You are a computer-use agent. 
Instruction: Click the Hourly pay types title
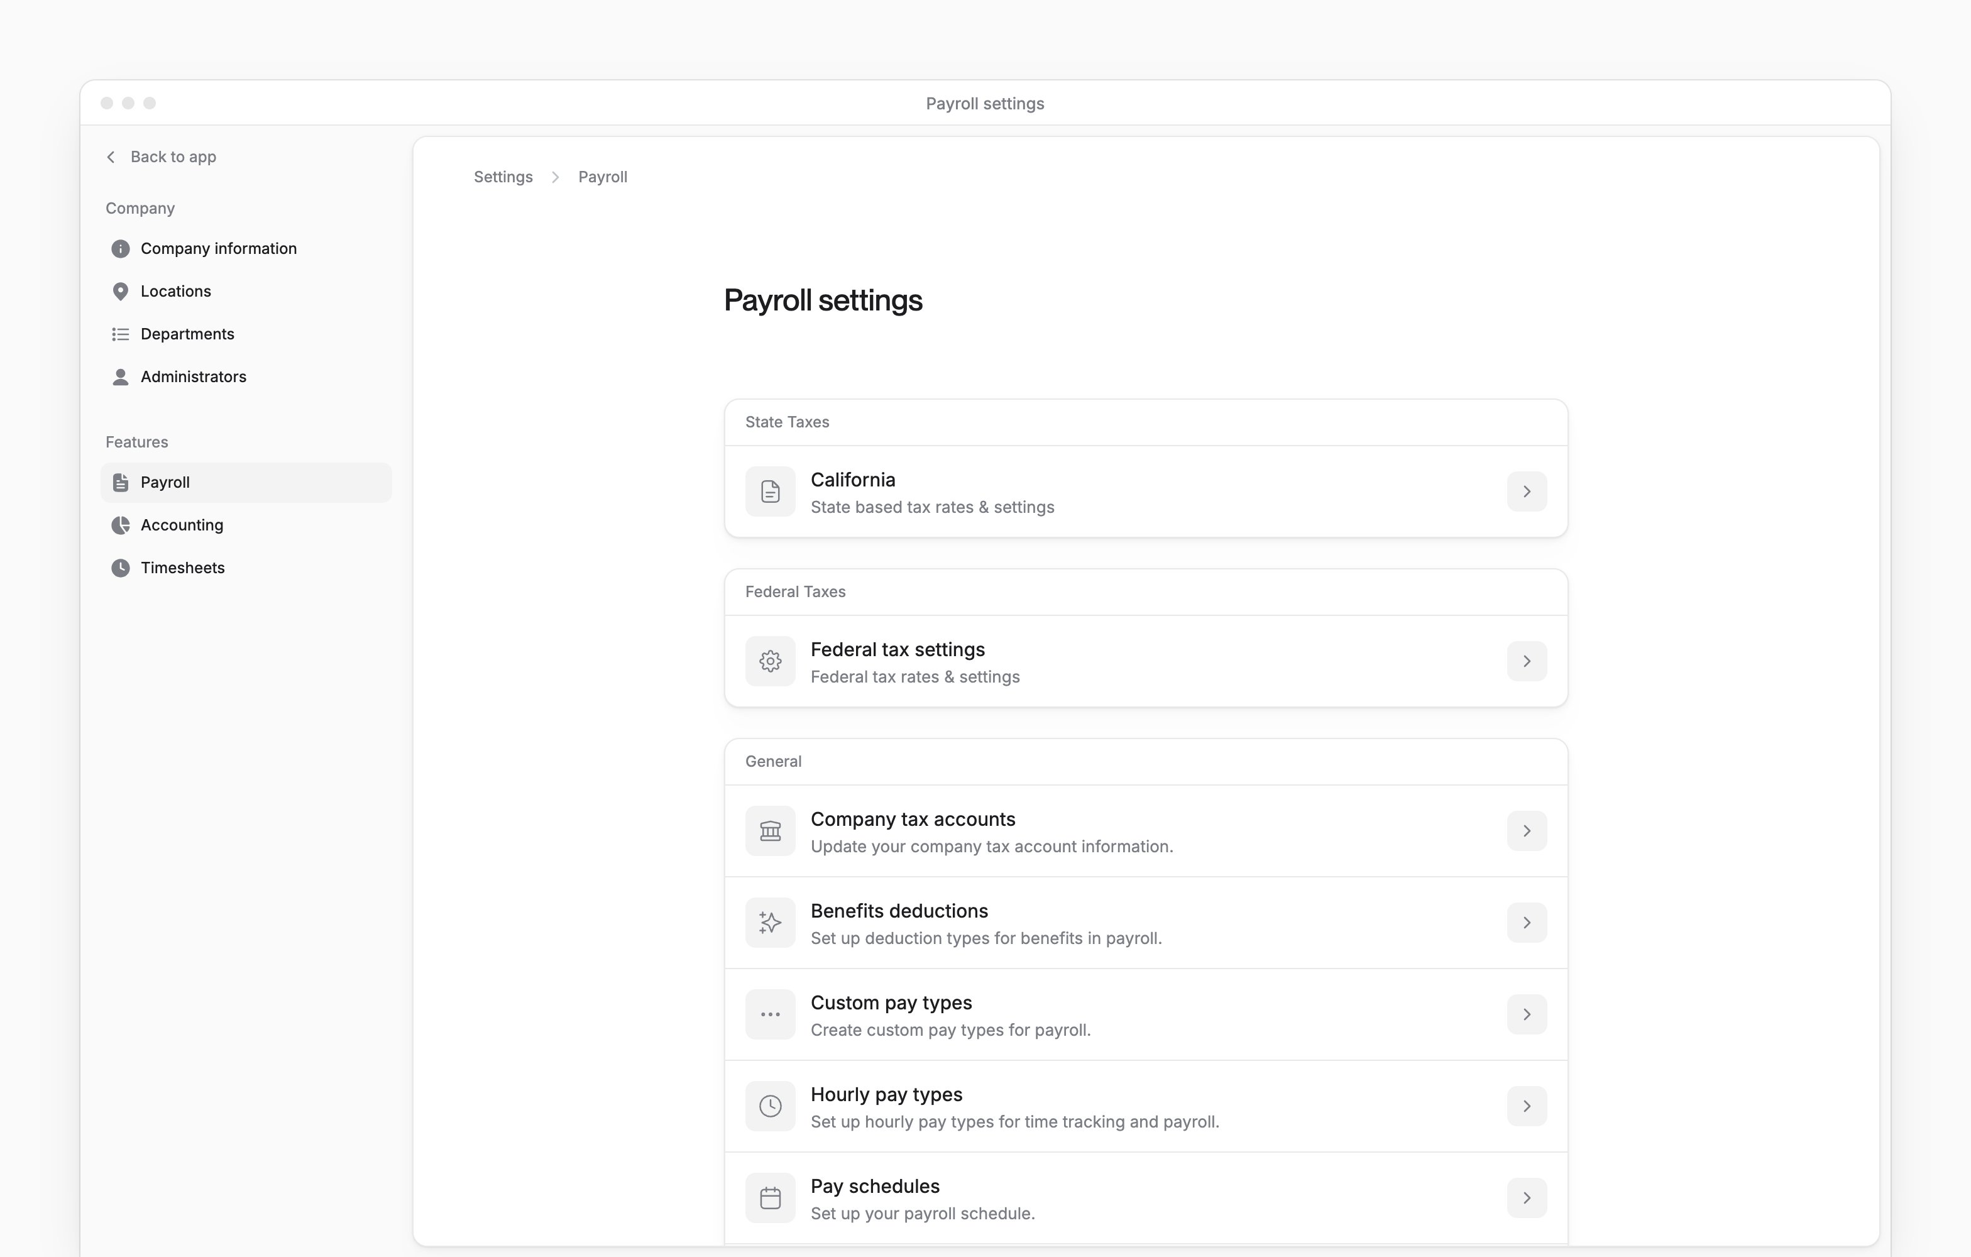886,1095
